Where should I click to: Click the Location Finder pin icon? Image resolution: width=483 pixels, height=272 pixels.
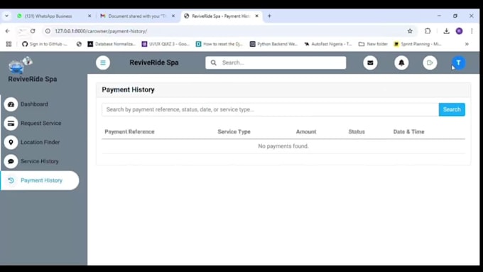click(x=11, y=142)
